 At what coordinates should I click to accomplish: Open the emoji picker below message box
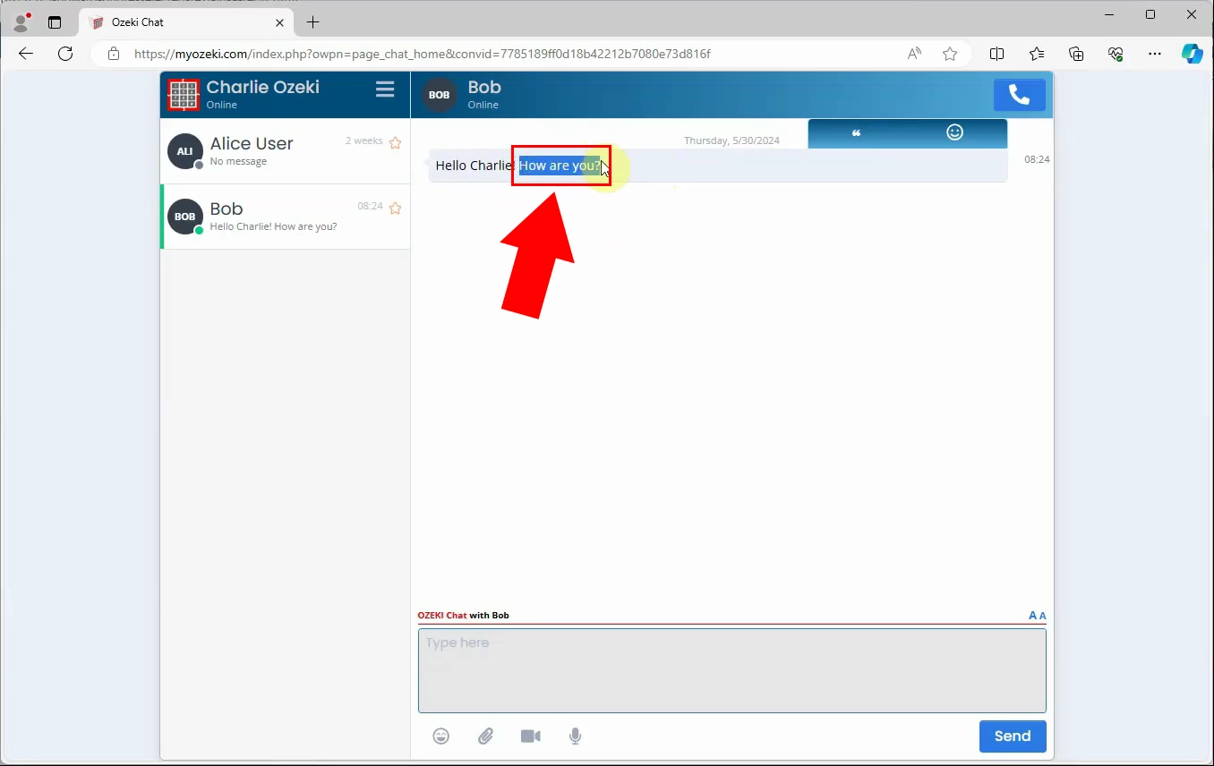click(x=441, y=736)
